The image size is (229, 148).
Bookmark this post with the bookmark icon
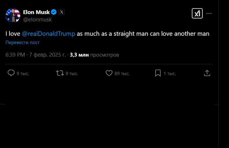158,73
